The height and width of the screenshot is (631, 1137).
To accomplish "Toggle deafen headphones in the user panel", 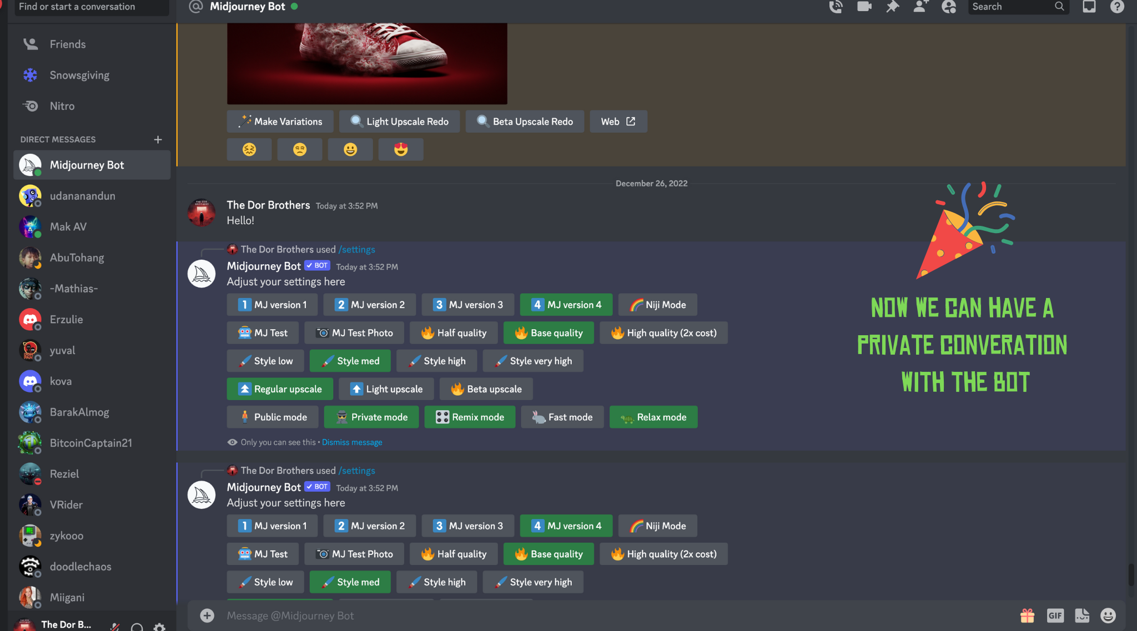I will 137,627.
